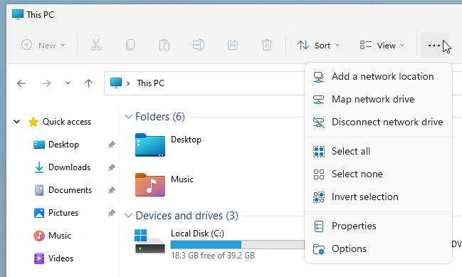462x277 pixels.
Task: Choose Add a network location
Action: pyautogui.click(x=378, y=77)
